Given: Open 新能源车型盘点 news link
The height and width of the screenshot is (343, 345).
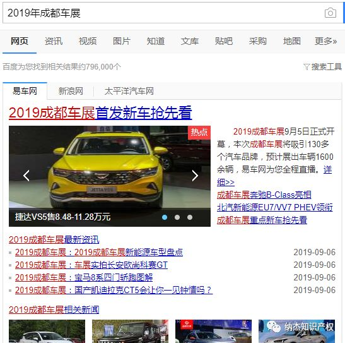Looking at the screenshot, I should pyautogui.click(x=99, y=252).
